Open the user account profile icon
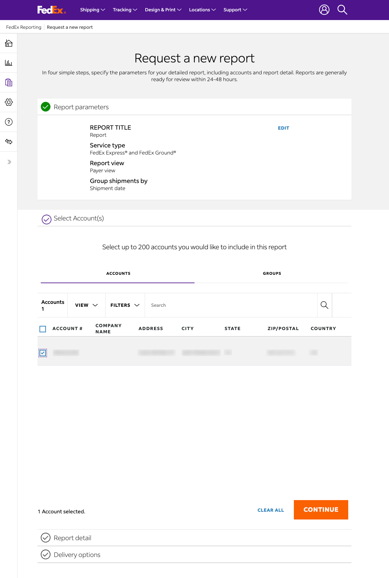 point(324,10)
